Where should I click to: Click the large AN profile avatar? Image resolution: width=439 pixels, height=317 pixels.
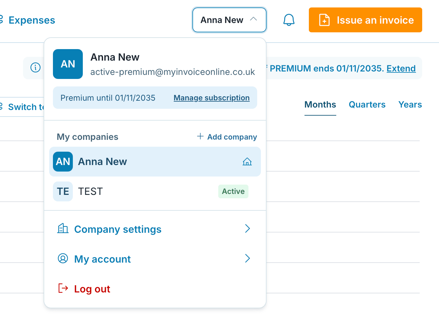click(68, 64)
